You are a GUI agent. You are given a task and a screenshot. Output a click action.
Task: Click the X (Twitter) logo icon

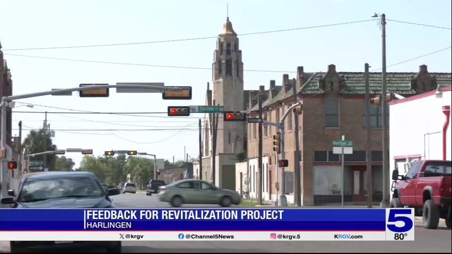pyautogui.click(x=121, y=237)
